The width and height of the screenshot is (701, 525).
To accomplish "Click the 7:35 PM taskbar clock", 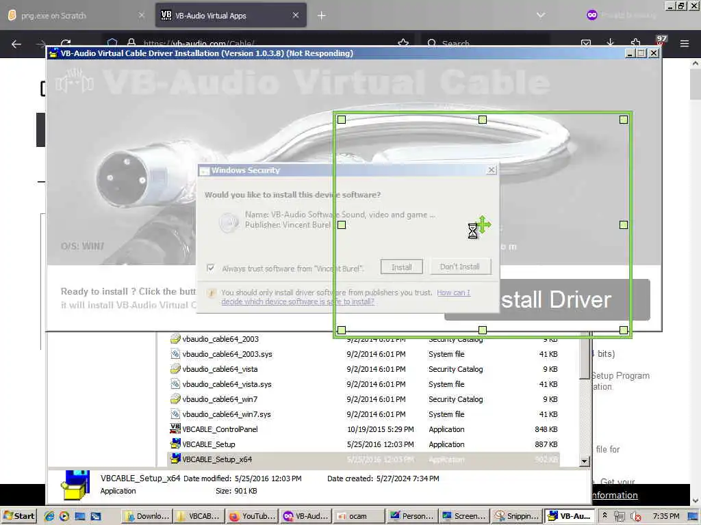I will [x=666, y=516].
